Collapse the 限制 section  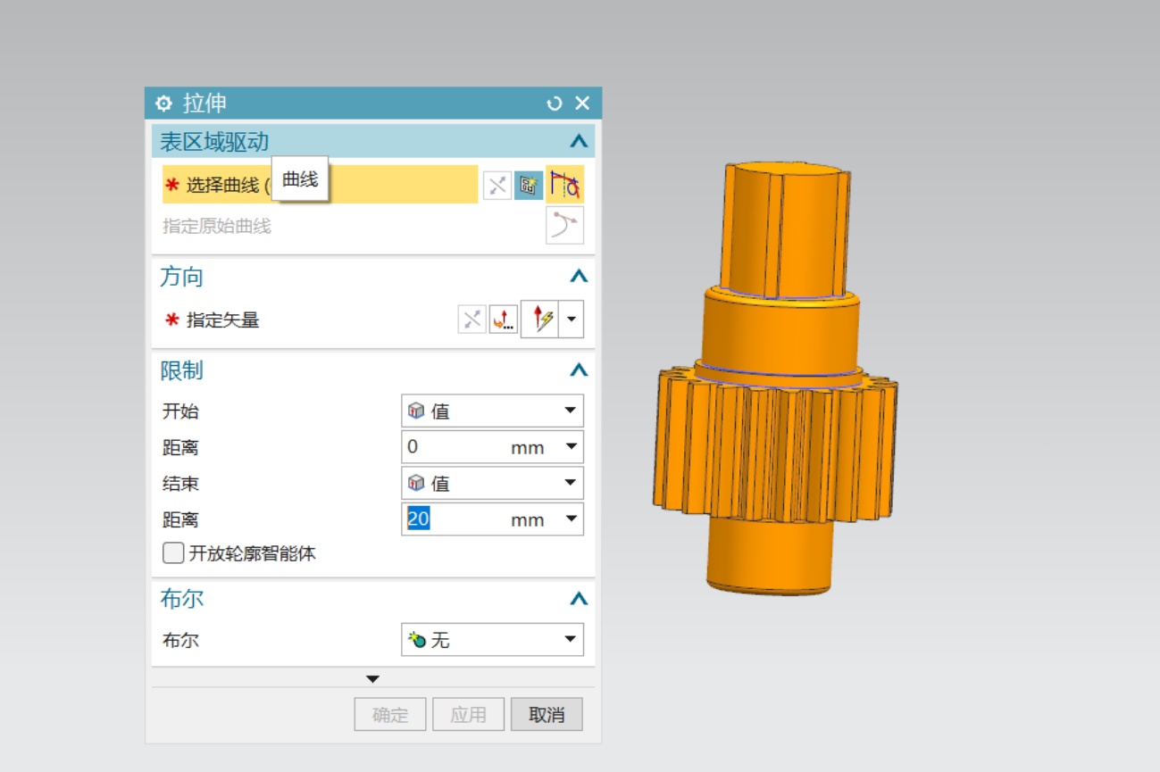coord(579,370)
